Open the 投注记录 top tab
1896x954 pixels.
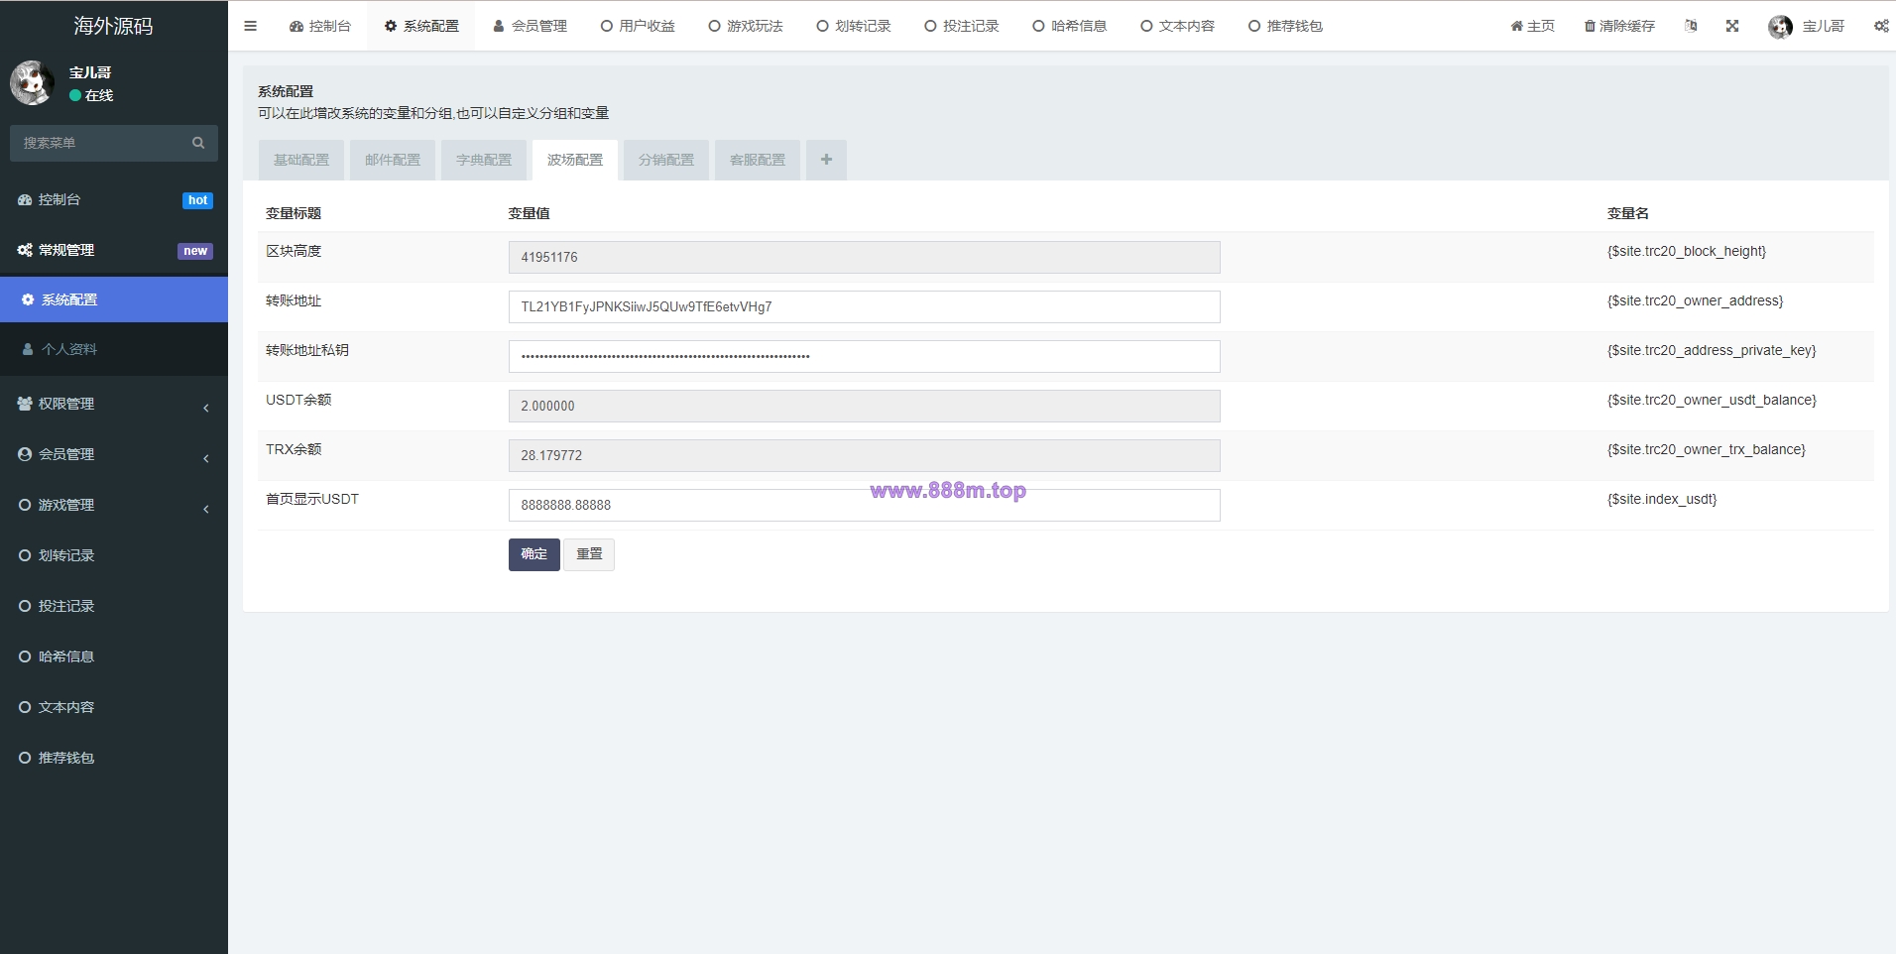click(962, 26)
